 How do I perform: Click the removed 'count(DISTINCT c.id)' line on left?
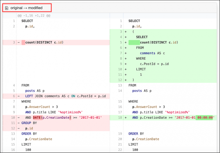[x=44, y=43]
